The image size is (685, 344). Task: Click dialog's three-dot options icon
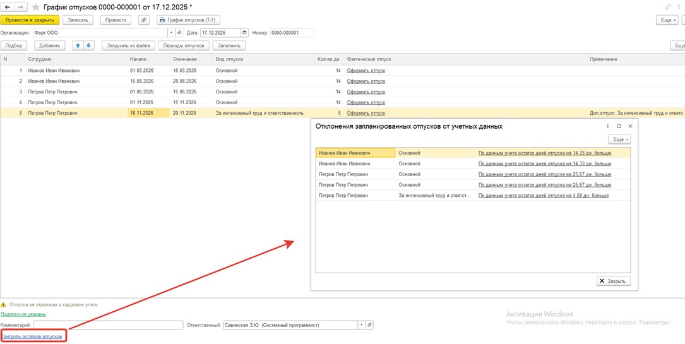(608, 126)
